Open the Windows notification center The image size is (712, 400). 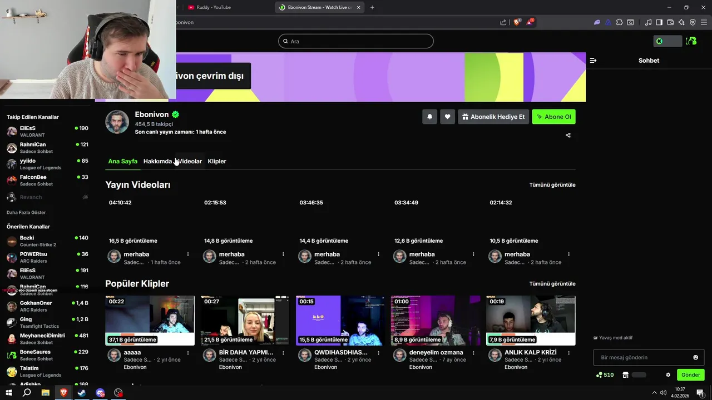coord(700,393)
